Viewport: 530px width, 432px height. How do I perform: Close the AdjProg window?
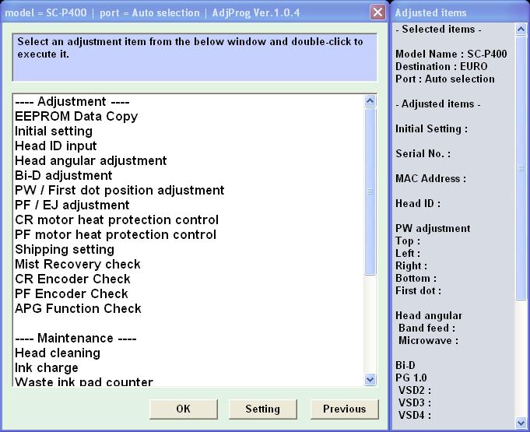377,12
